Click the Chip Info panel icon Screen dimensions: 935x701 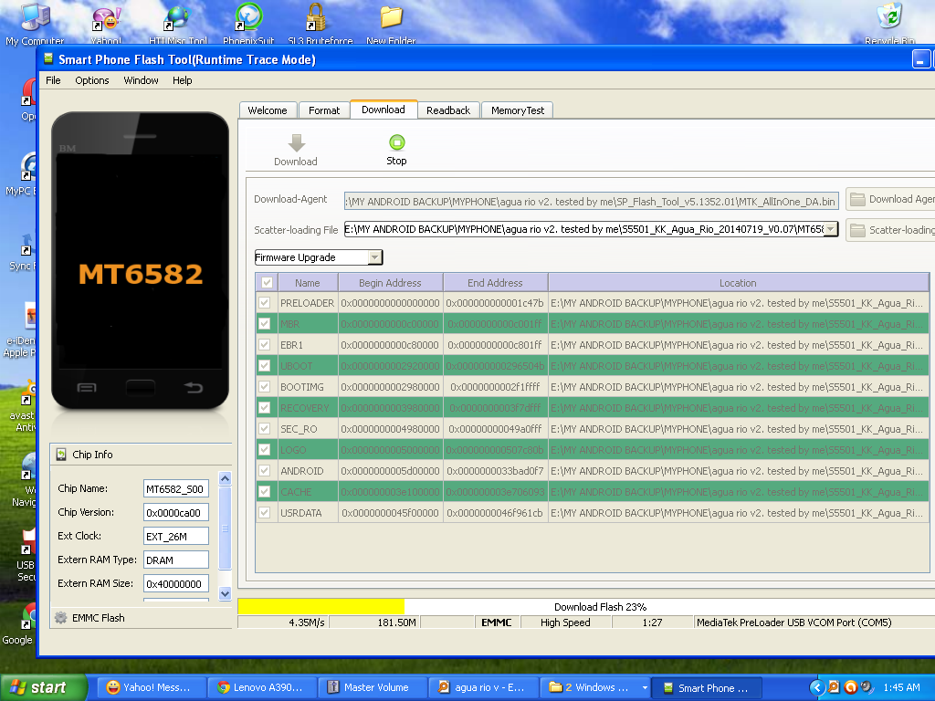[x=61, y=455]
